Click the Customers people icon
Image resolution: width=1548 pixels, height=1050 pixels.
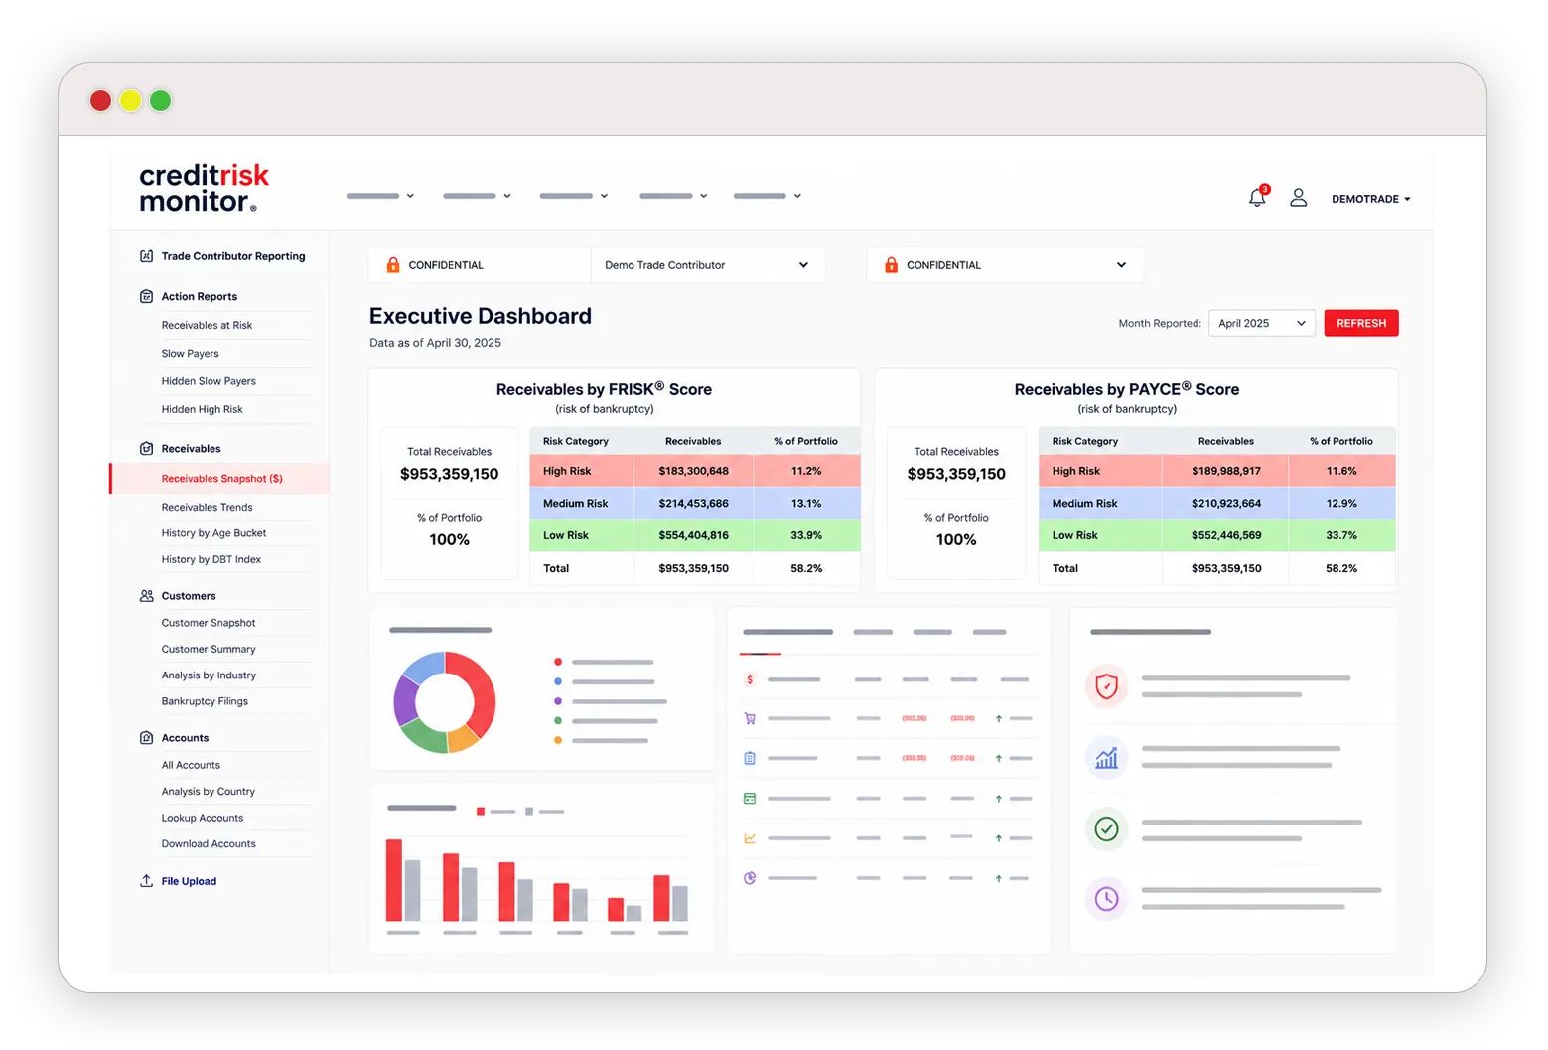146,596
